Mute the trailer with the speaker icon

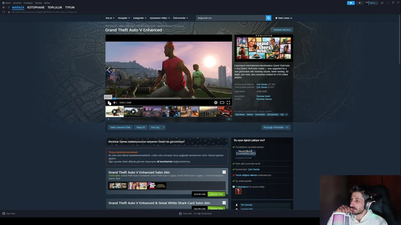[115, 102]
